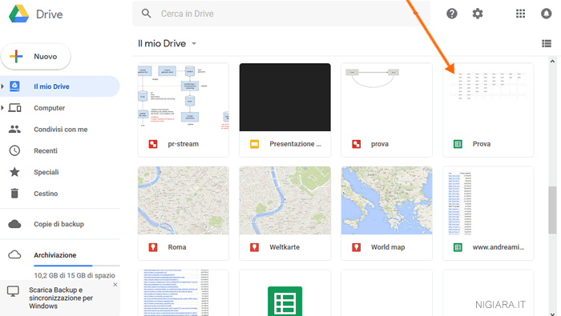Click Scarica Backup e sincronizzazione per Windows
The height and width of the screenshot is (316, 561).
61,298
